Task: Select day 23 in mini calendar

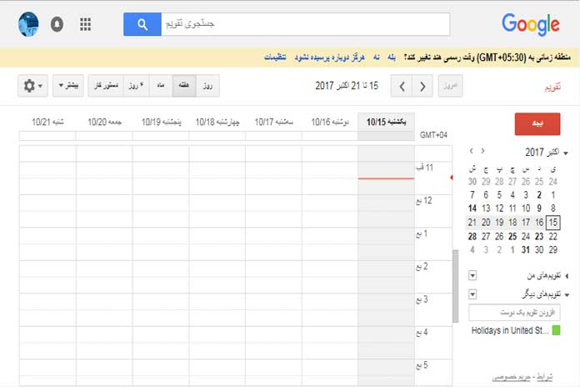Action: click(539, 236)
